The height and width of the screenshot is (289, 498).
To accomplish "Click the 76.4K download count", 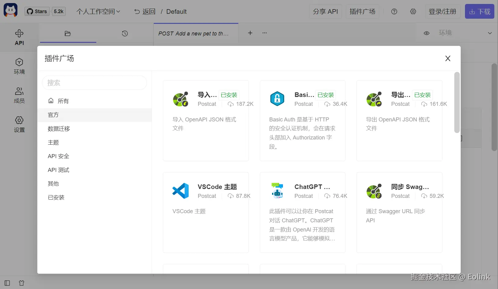I will (336, 196).
